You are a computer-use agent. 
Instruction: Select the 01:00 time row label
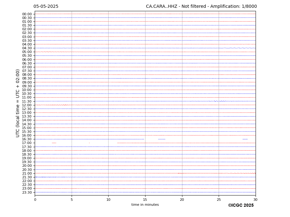tap(27, 22)
